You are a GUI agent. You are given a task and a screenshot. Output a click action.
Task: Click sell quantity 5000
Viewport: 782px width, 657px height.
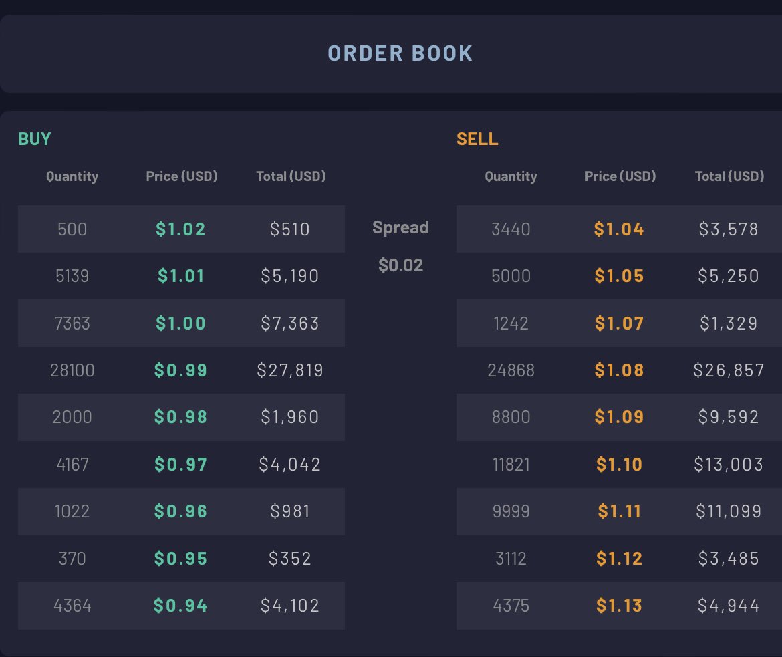pos(511,276)
